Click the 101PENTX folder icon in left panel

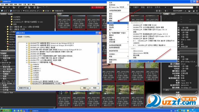click(12, 17)
